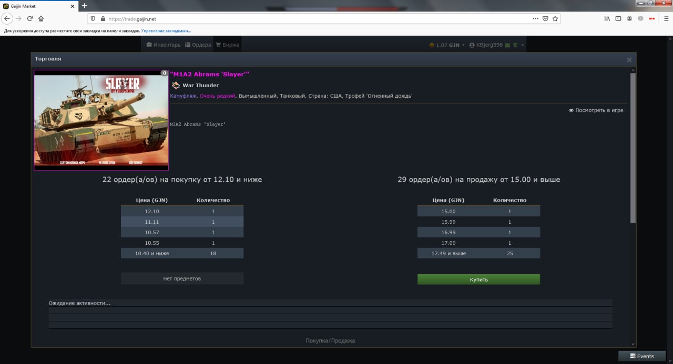The height and width of the screenshot is (364, 673).
Task: Save page to Pocket icon
Action: (x=545, y=18)
